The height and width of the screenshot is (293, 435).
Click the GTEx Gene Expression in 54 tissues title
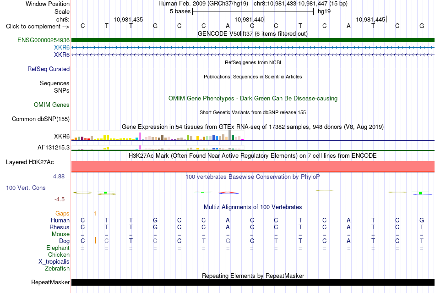click(253, 127)
